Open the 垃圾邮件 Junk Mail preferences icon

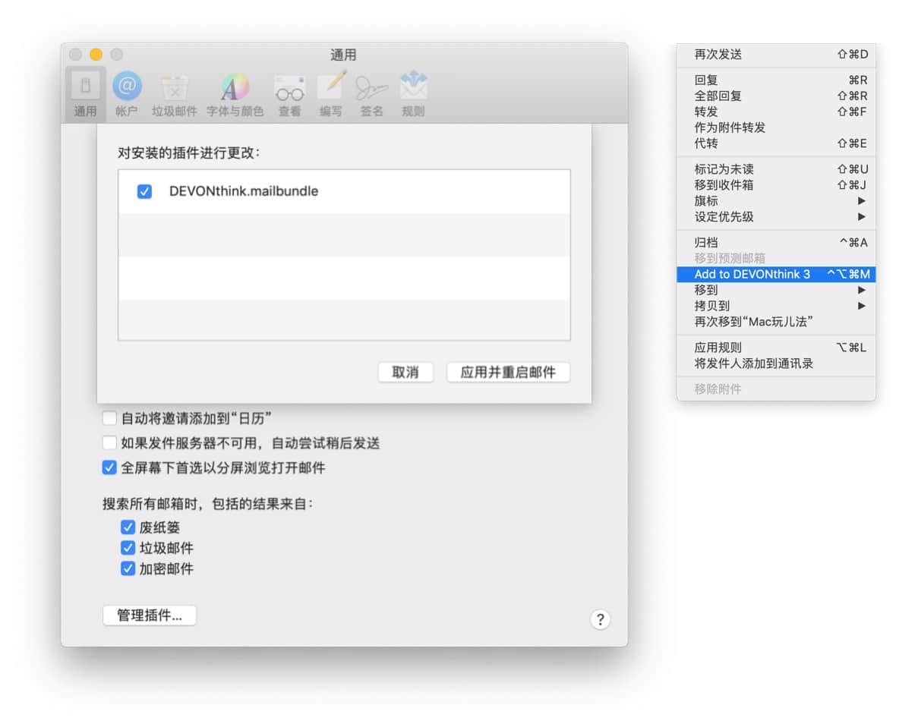tap(175, 94)
